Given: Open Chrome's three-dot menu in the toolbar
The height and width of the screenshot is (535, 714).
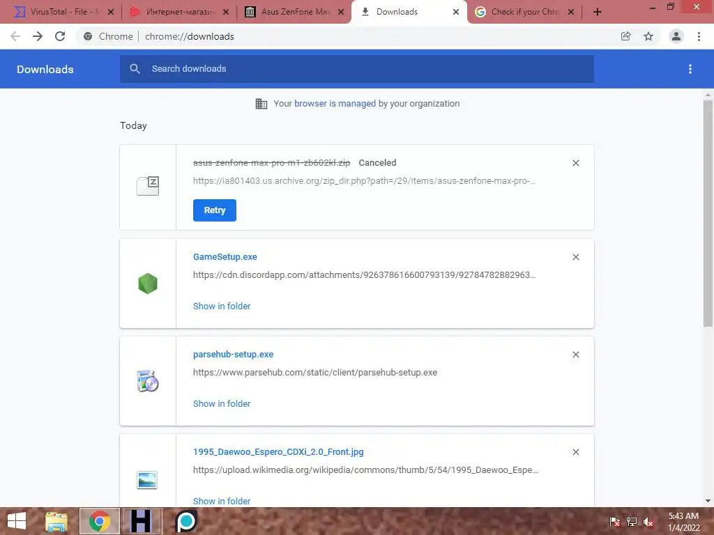Looking at the screenshot, I should tap(699, 36).
